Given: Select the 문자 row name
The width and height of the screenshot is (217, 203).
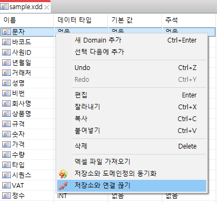Looking at the screenshot, I should tap(18, 32).
